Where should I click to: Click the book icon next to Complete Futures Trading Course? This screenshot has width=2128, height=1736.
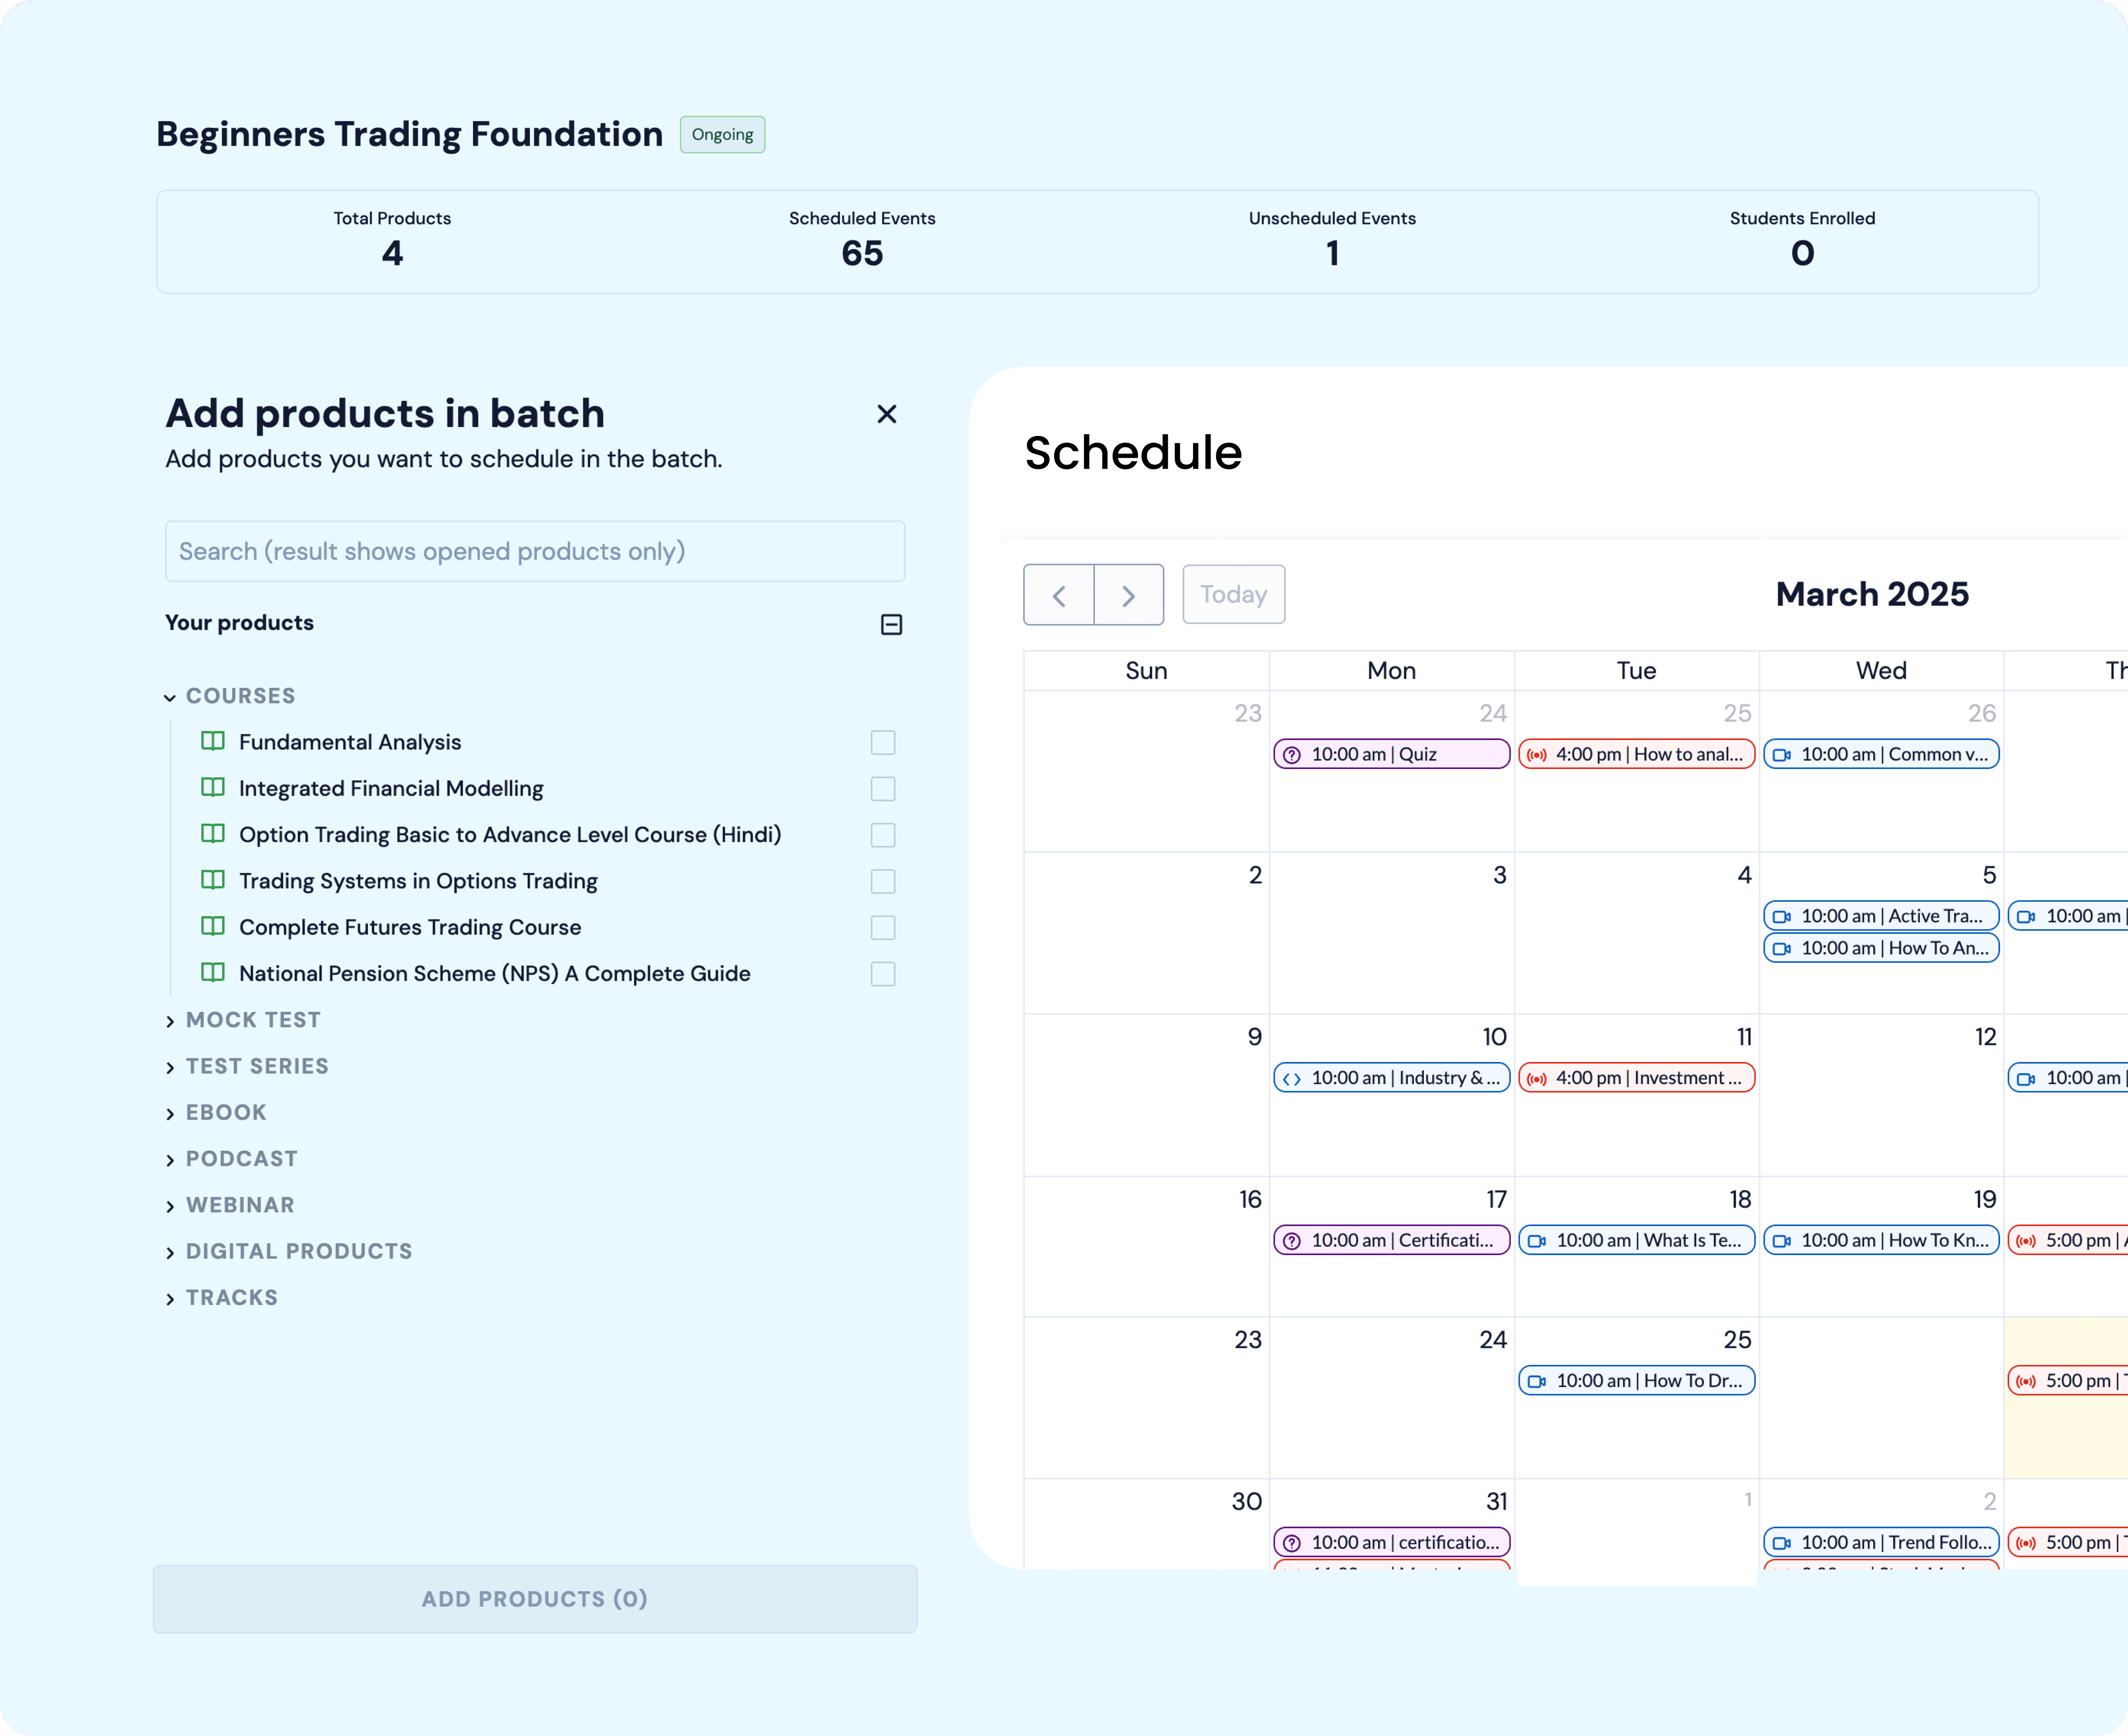tap(213, 926)
